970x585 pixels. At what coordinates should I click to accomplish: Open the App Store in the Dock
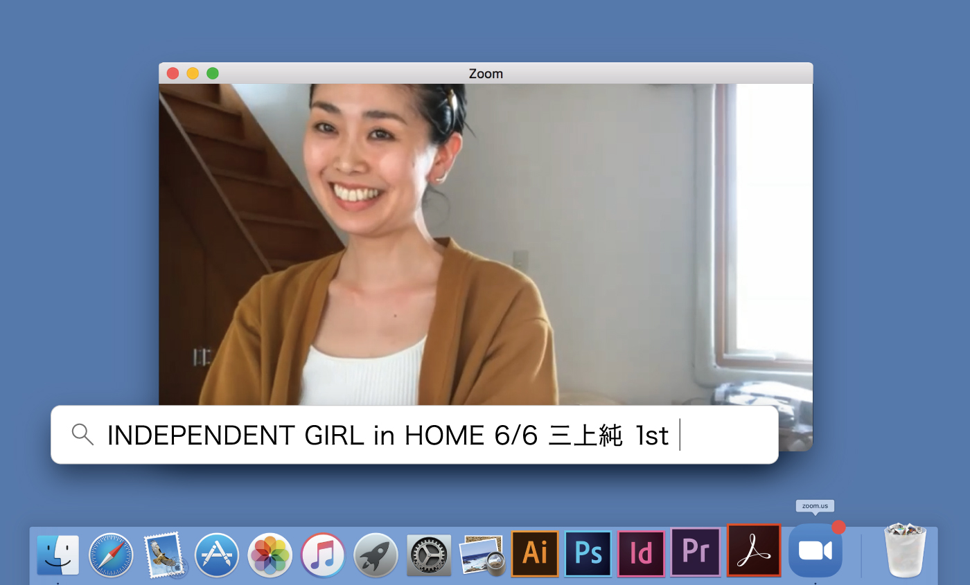217,555
